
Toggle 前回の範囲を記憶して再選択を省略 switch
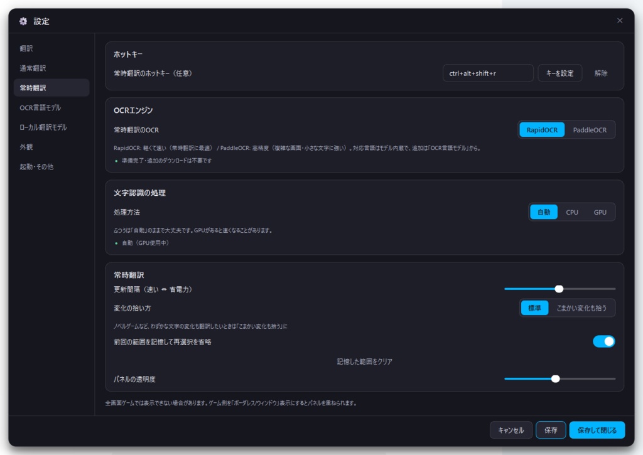[603, 341]
